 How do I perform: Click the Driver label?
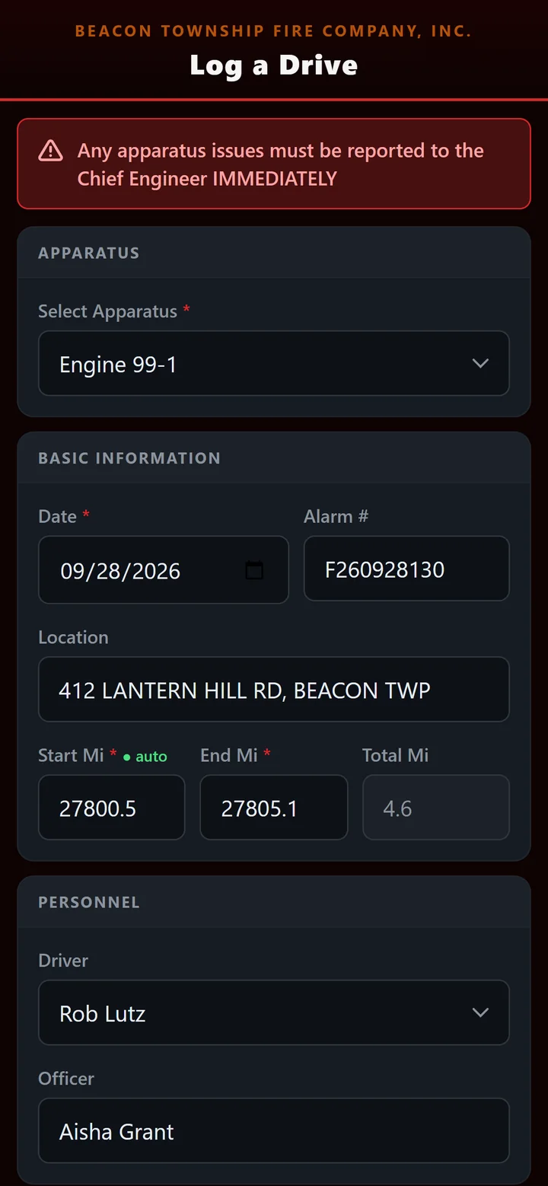tap(63, 961)
